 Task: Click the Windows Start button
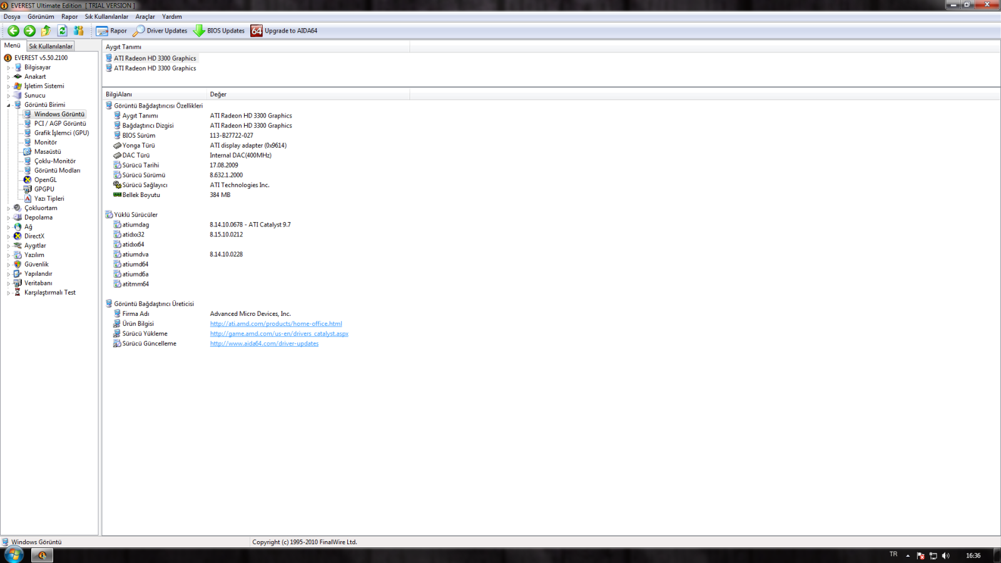pyautogui.click(x=14, y=555)
